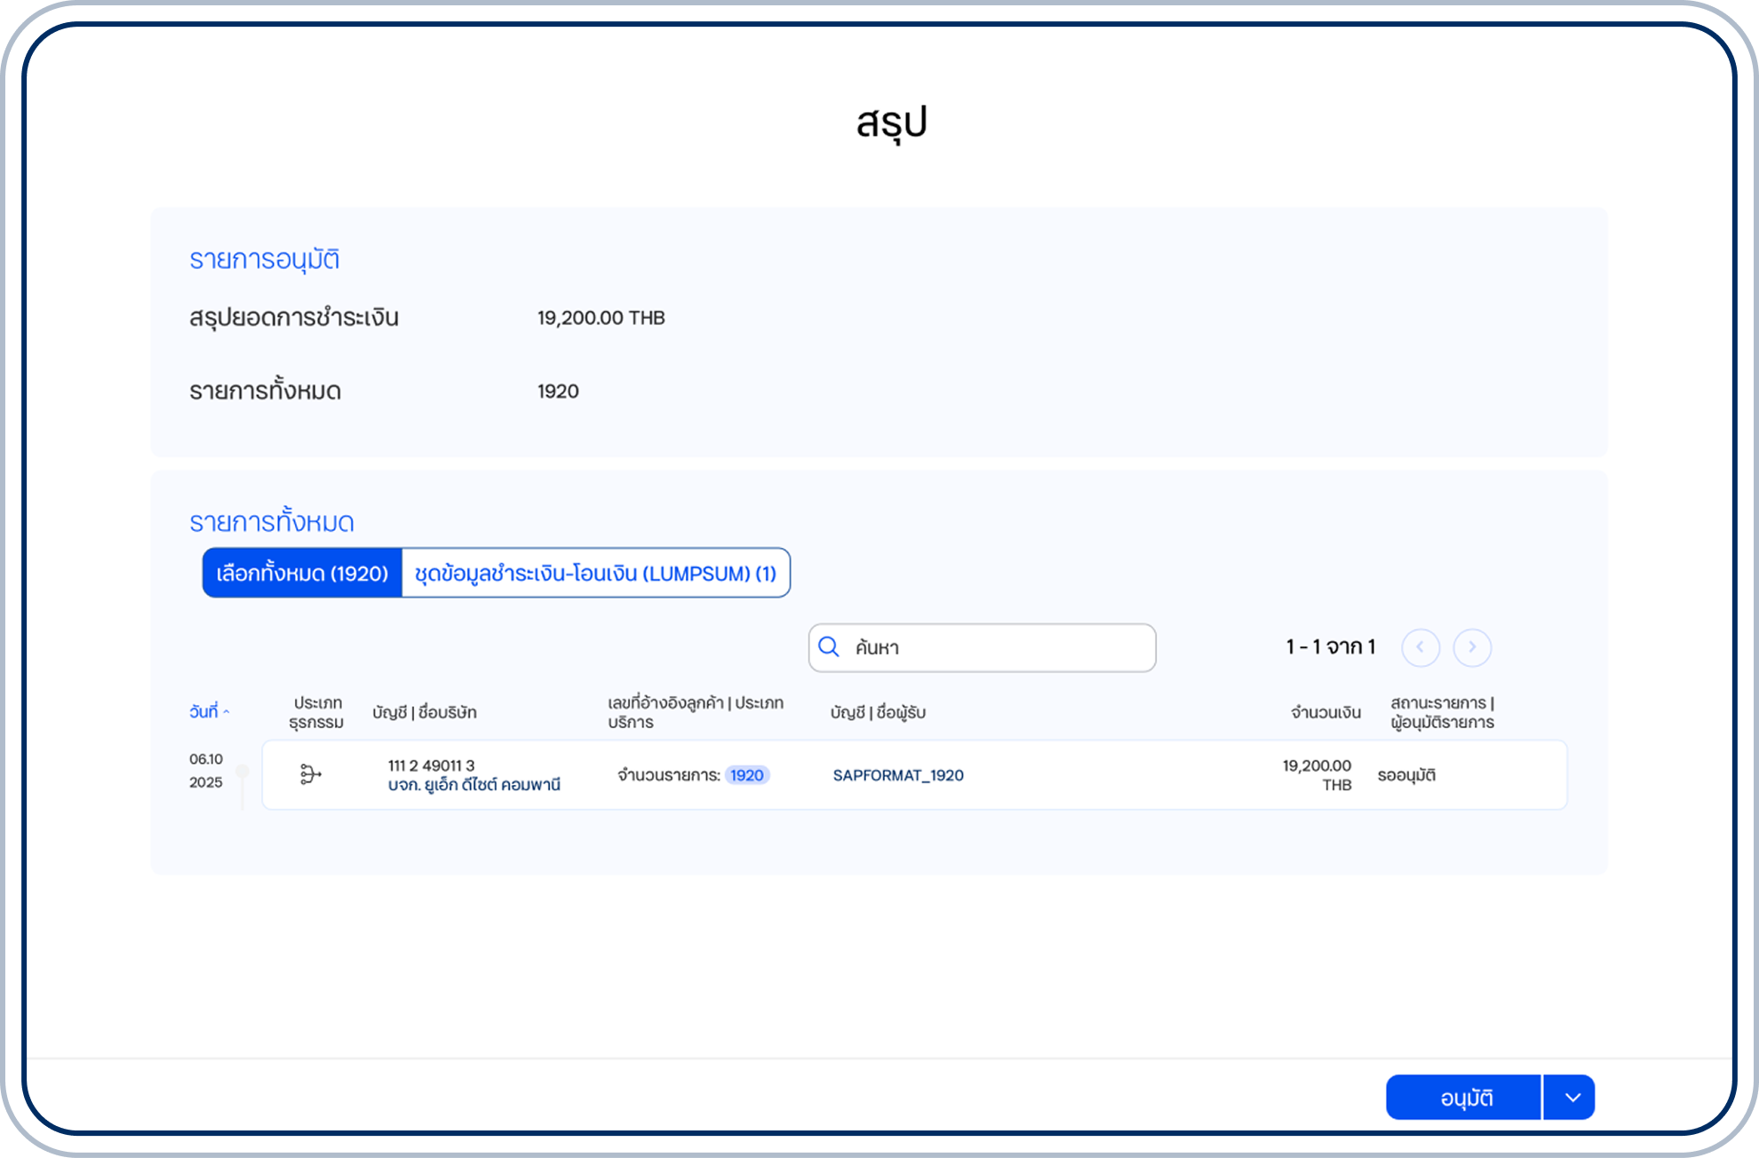Go to previous page with left arrow
This screenshot has height=1158, width=1759.
[x=1420, y=647]
